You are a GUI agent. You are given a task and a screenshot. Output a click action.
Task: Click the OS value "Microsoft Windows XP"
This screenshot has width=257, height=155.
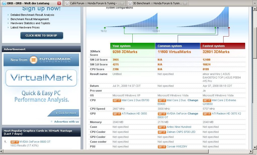pyautogui.click(x=126, y=96)
